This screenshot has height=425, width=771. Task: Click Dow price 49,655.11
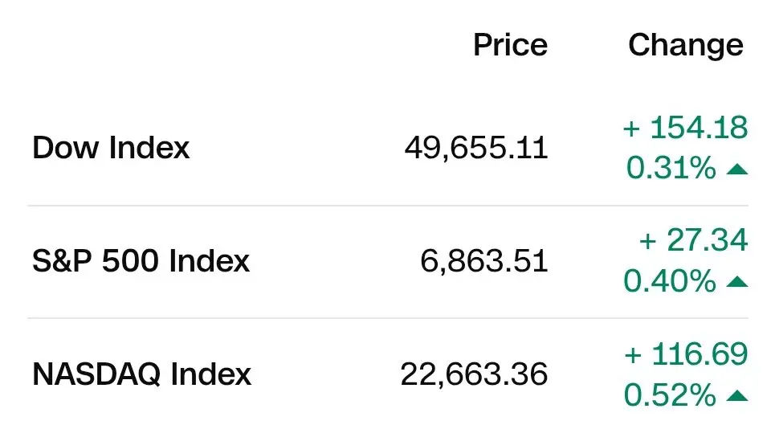click(476, 148)
